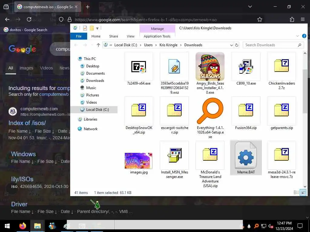This screenshot has height=232, width=310.
Task: Click the Properties quick access toolbar icon
Action: [85, 28]
